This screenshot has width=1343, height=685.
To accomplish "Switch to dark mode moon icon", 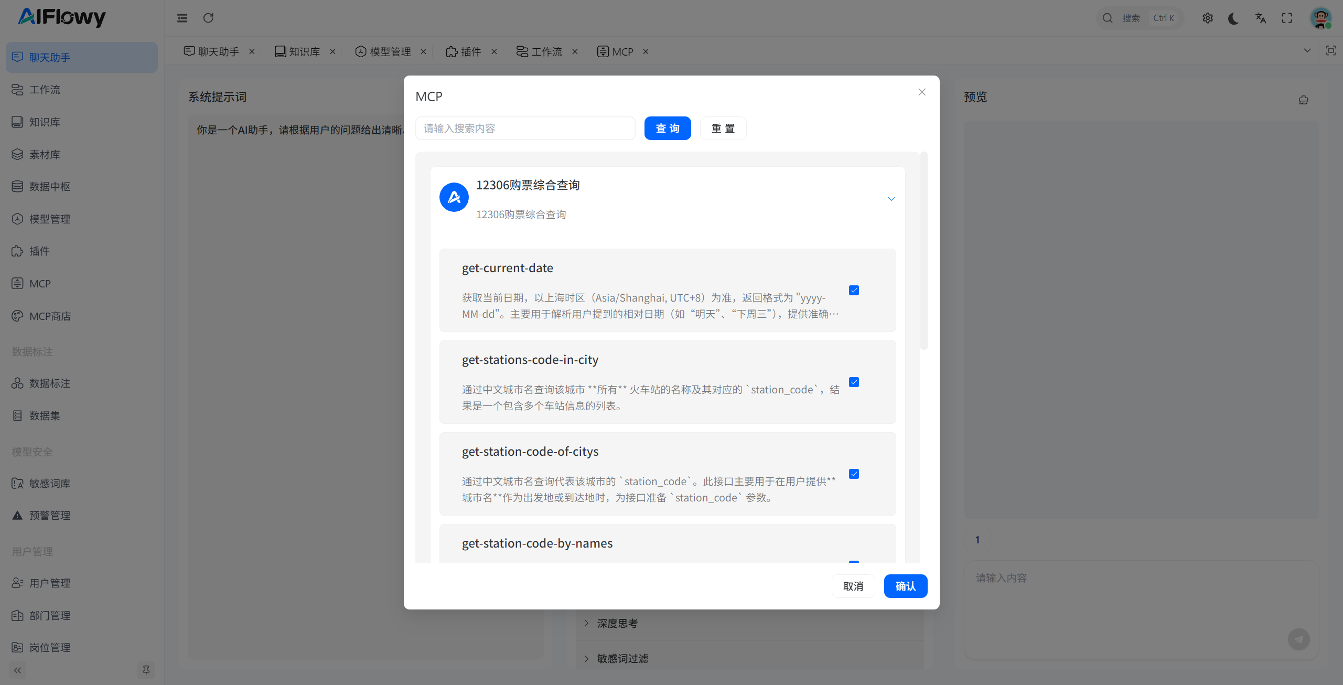I will pyautogui.click(x=1233, y=18).
